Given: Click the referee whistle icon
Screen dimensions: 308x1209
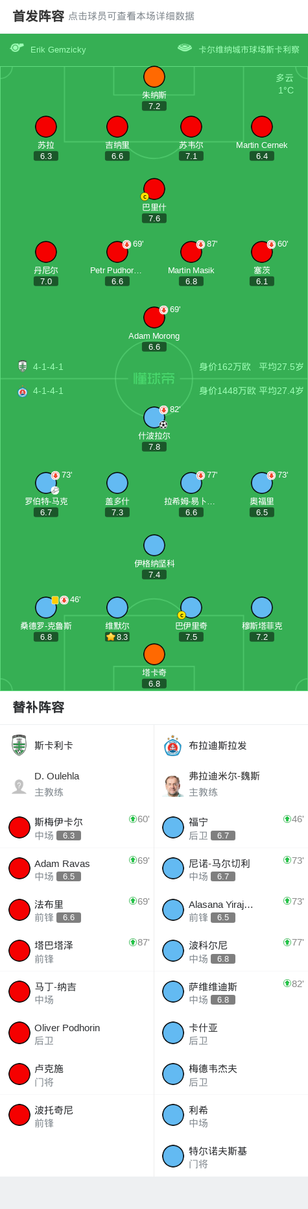Looking at the screenshot, I should click(x=17, y=48).
